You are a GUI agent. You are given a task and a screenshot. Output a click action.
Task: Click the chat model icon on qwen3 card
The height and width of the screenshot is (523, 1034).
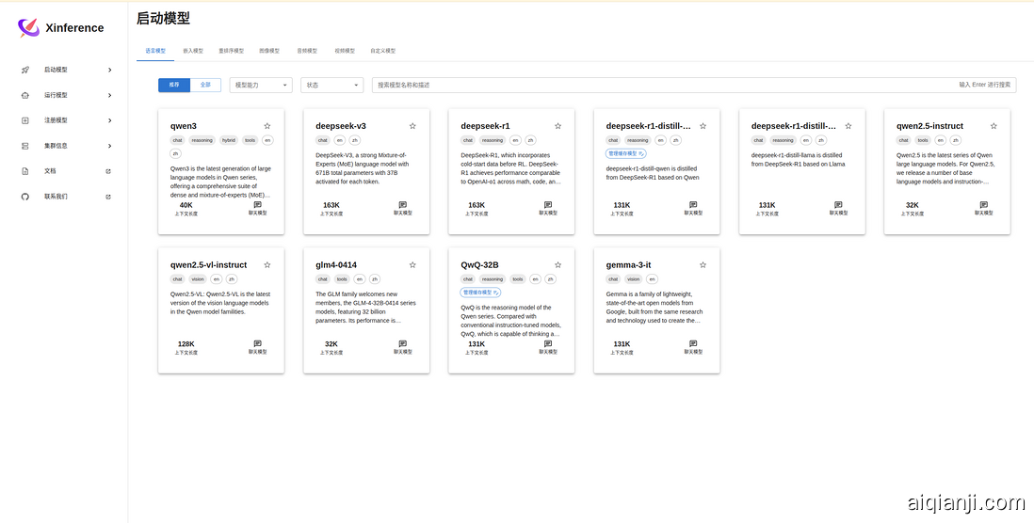pyautogui.click(x=258, y=204)
